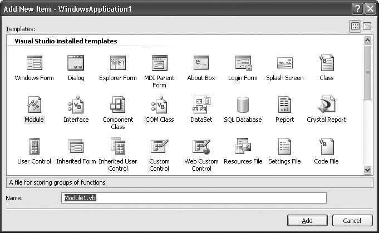
Task: Pick the Splash Screen template
Action: tap(284, 63)
